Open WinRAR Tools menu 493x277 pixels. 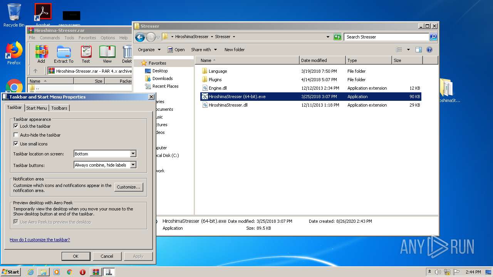69,38
